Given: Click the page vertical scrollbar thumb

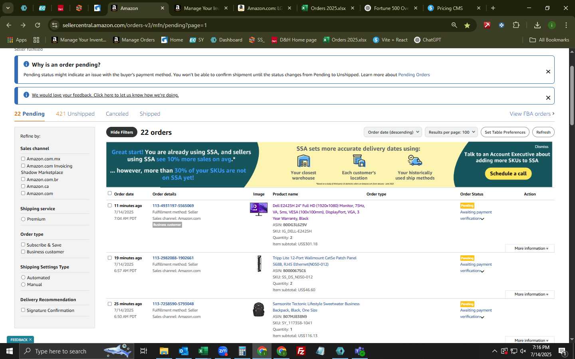Looking at the screenshot, I should tap(572, 96).
